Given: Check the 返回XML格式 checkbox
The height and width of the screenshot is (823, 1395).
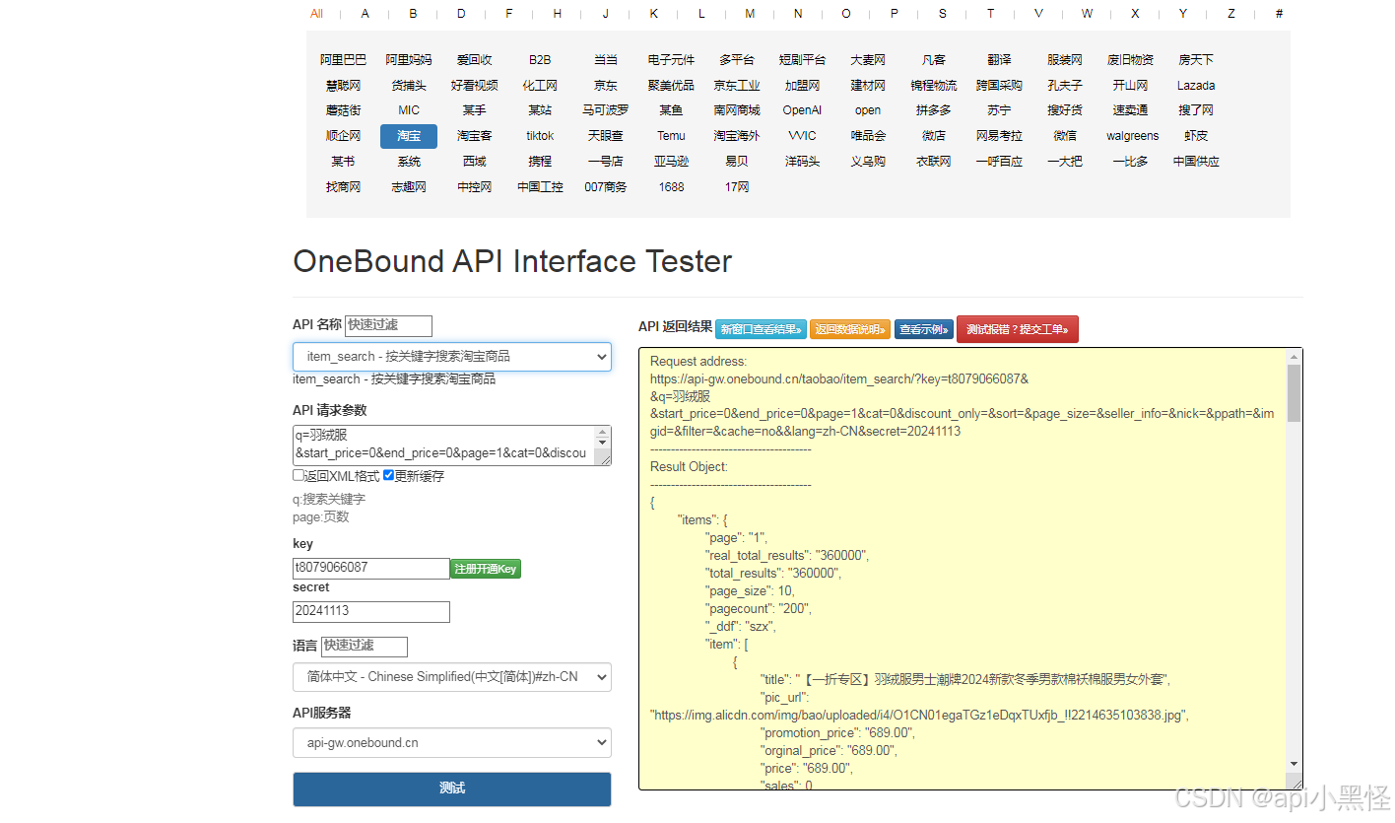Looking at the screenshot, I should (299, 475).
